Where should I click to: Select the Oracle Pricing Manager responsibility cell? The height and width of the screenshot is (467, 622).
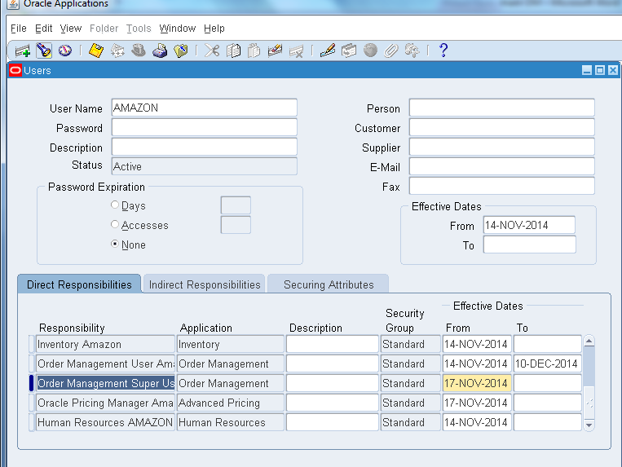[105, 403]
